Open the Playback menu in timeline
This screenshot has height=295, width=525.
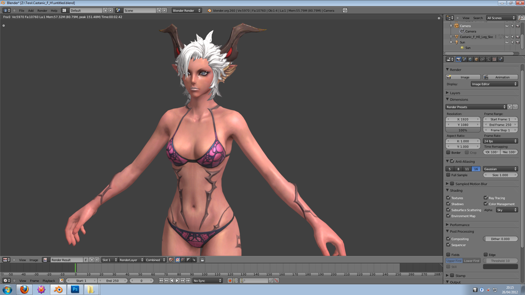coord(49,281)
